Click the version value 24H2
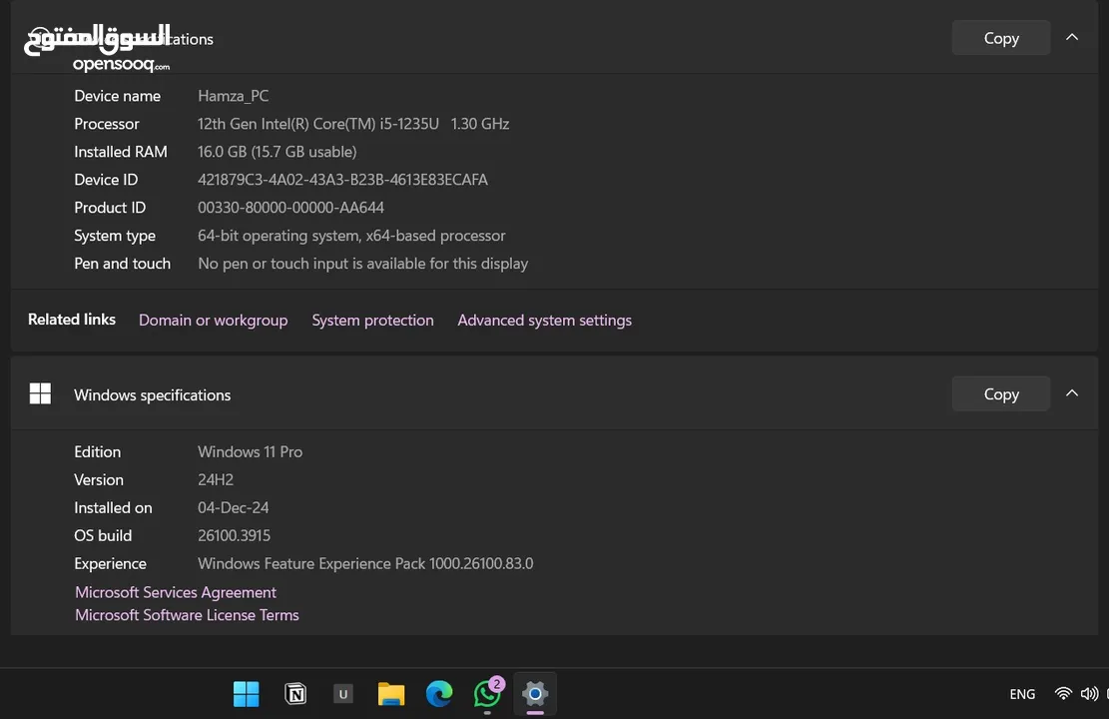 click(216, 479)
